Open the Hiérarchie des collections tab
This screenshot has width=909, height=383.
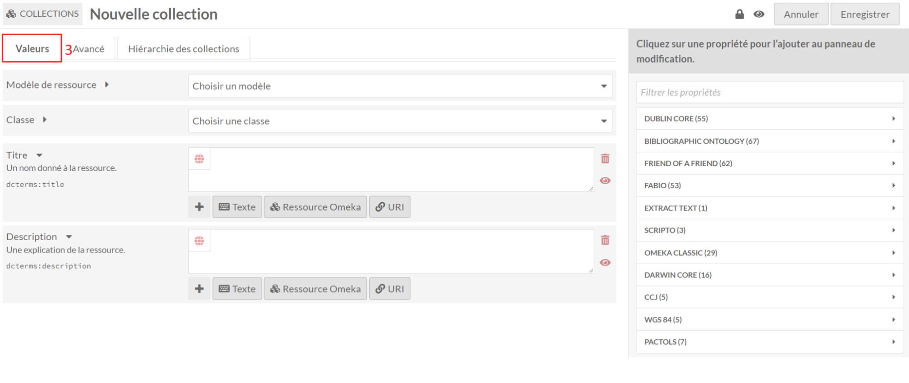pyautogui.click(x=183, y=49)
